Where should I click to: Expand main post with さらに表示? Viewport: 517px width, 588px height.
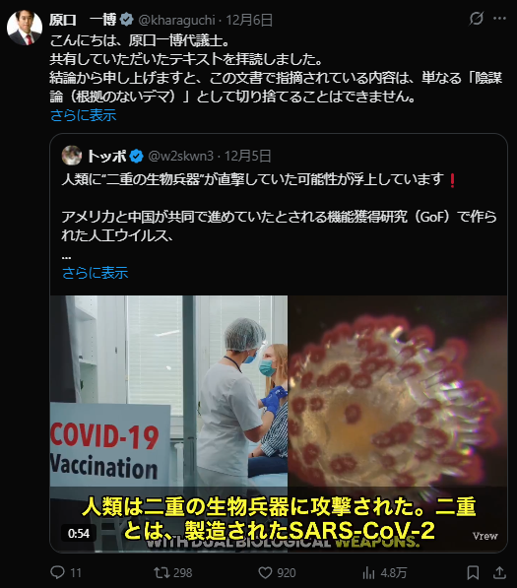coord(84,115)
